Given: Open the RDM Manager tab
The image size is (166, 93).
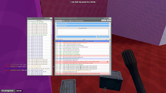Looking at the screenshot, I should (x=79, y=21).
